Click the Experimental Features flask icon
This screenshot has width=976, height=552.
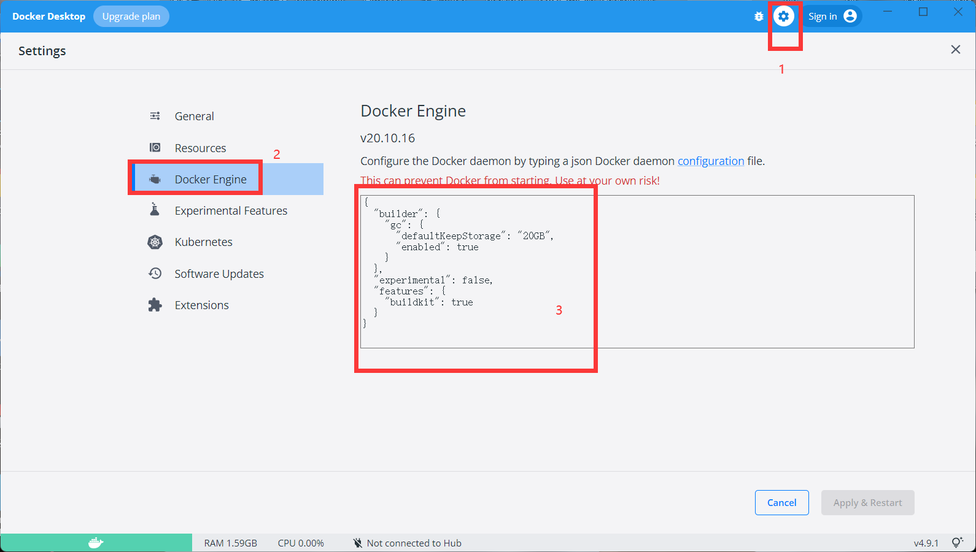click(x=155, y=210)
